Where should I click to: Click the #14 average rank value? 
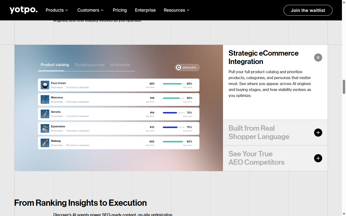(x=152, y=113)
